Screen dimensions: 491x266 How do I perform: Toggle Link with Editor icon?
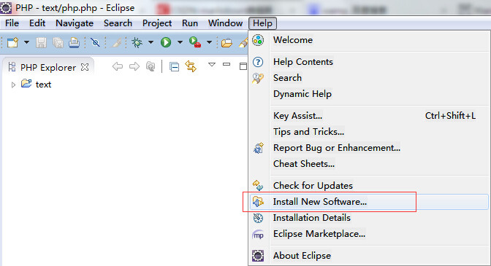pyautogui.click(x=191, y=66)
